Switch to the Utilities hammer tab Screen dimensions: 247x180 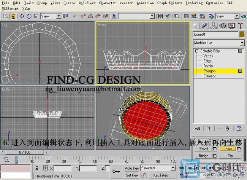[x=241, y=26]
